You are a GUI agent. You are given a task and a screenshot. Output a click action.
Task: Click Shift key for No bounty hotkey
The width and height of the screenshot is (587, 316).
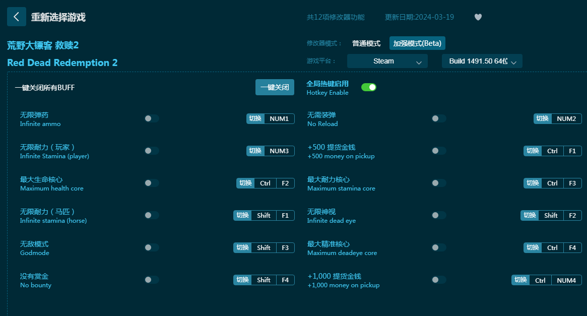click(264, 280)
